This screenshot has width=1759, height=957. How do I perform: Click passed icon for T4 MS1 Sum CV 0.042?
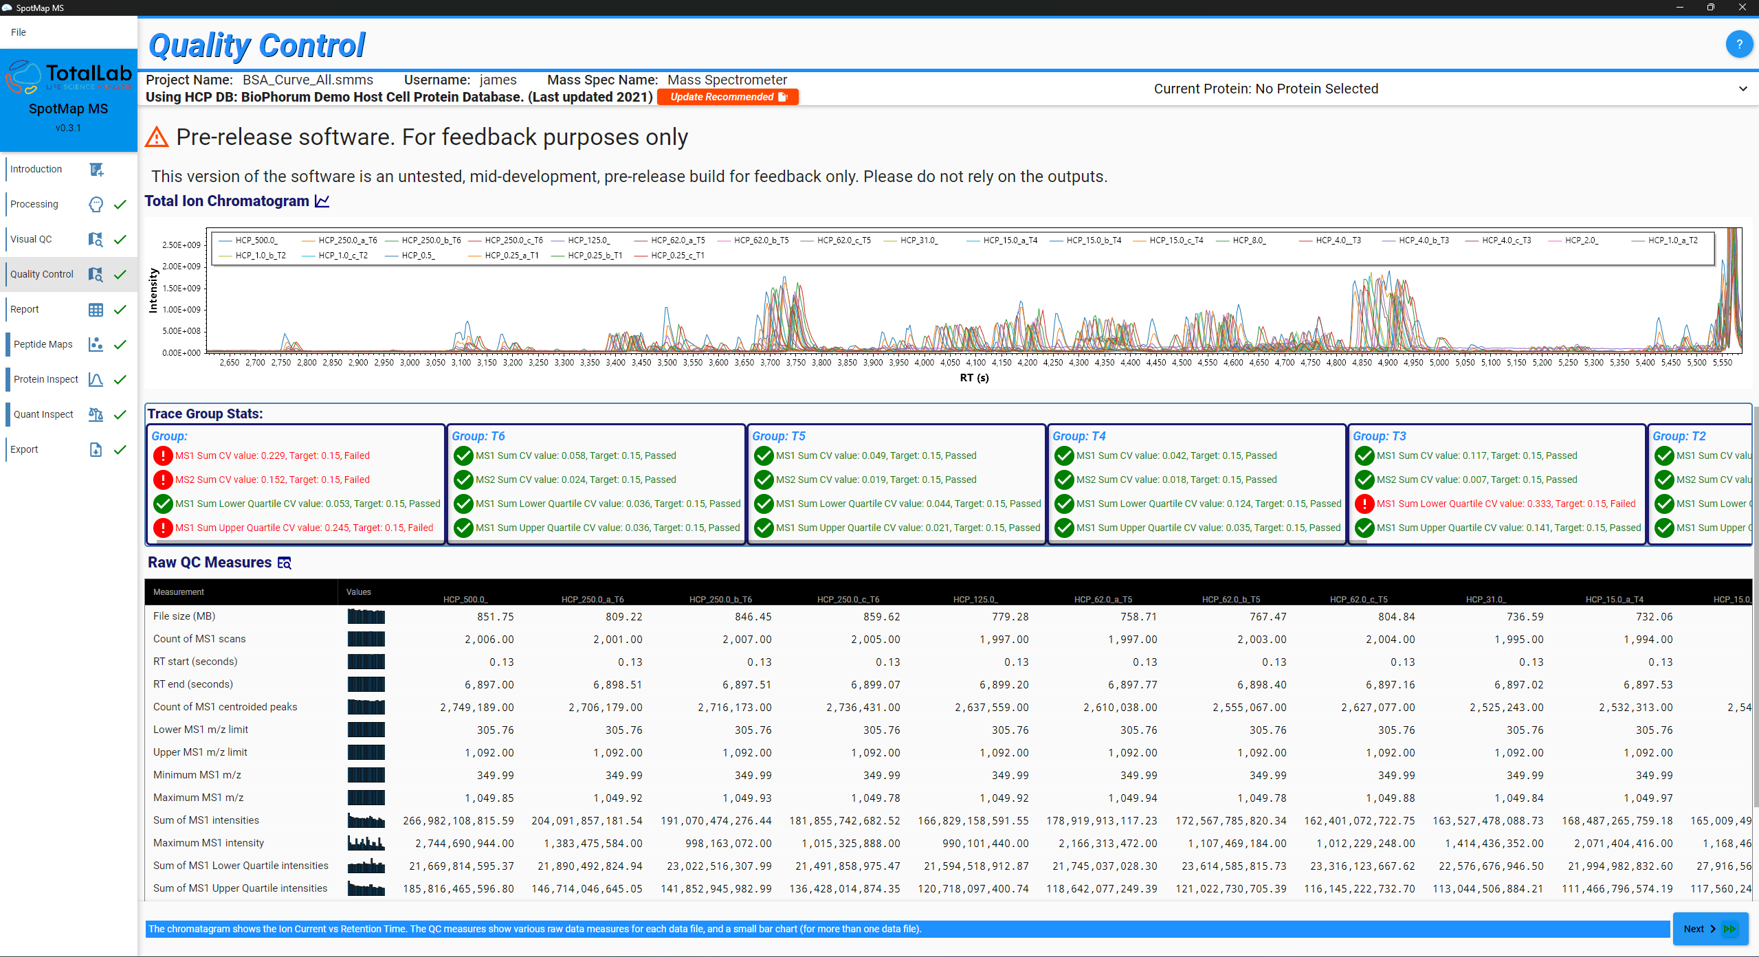click(x=1064, y=455)
